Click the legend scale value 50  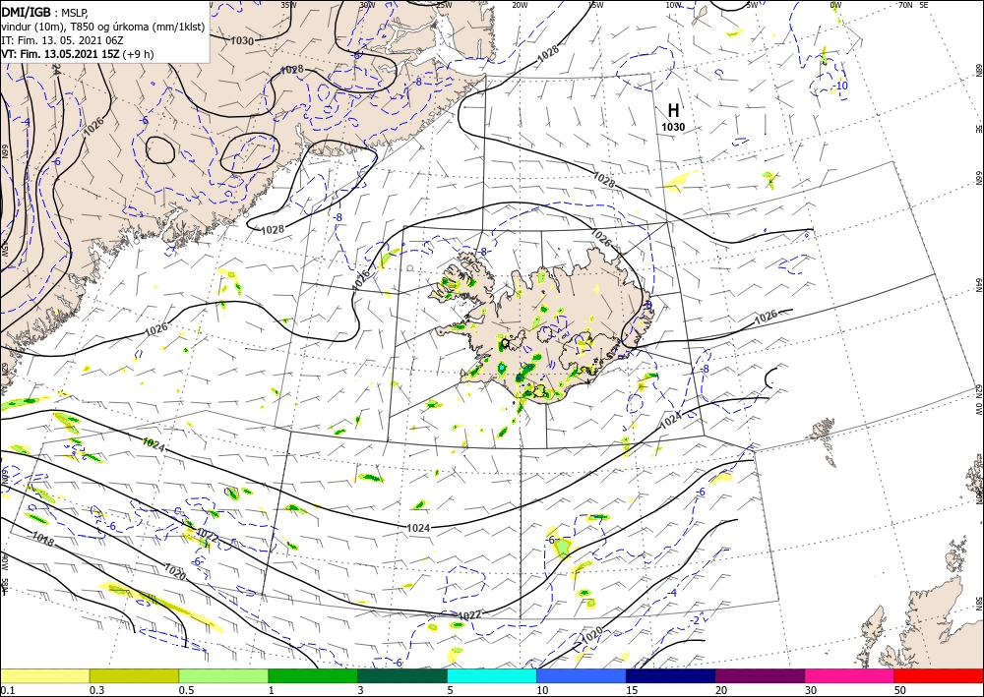coord(901,690)
